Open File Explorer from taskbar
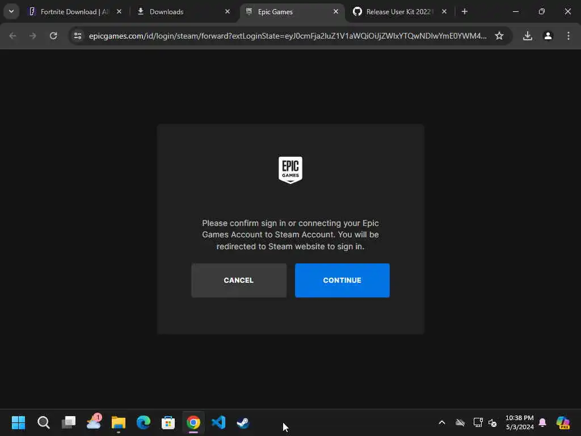Viewport: 581px width, 436px height. click(119, 422)
